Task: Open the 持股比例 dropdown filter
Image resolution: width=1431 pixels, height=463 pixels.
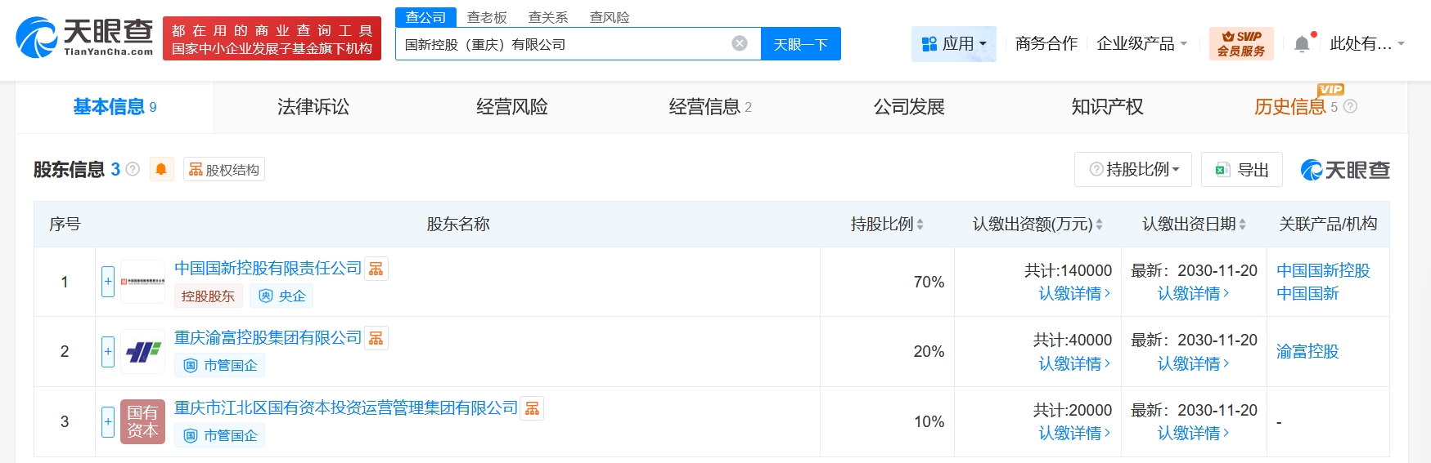Action: pyautogui.click(x=1133, y=169)
